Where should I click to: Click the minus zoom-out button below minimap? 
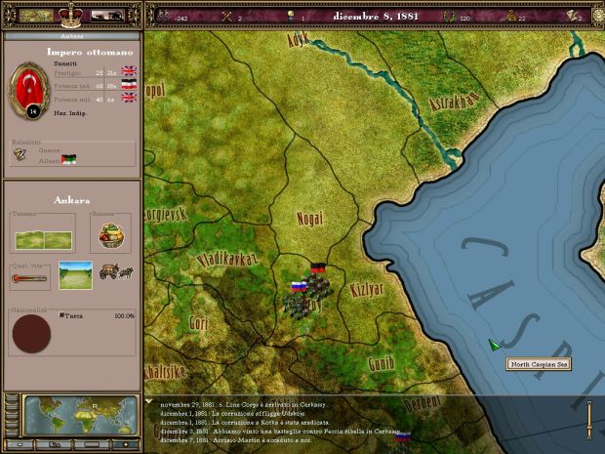pyautogui.click(x=20, y=445)
